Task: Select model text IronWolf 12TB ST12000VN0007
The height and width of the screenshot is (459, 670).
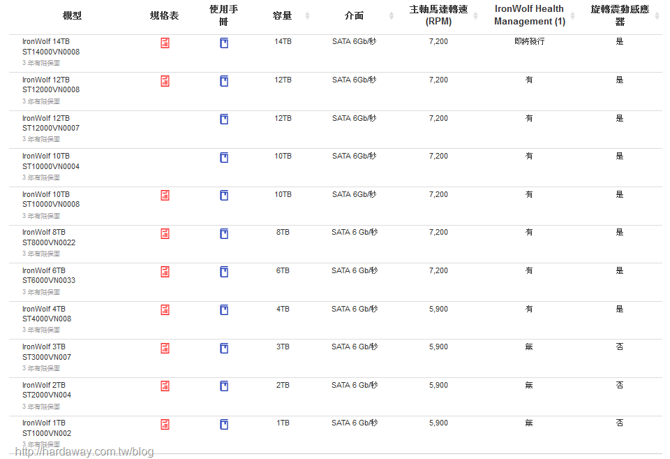Action: tap(51, 123)
